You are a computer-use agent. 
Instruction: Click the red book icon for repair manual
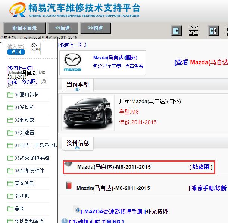tap(69, 185)
